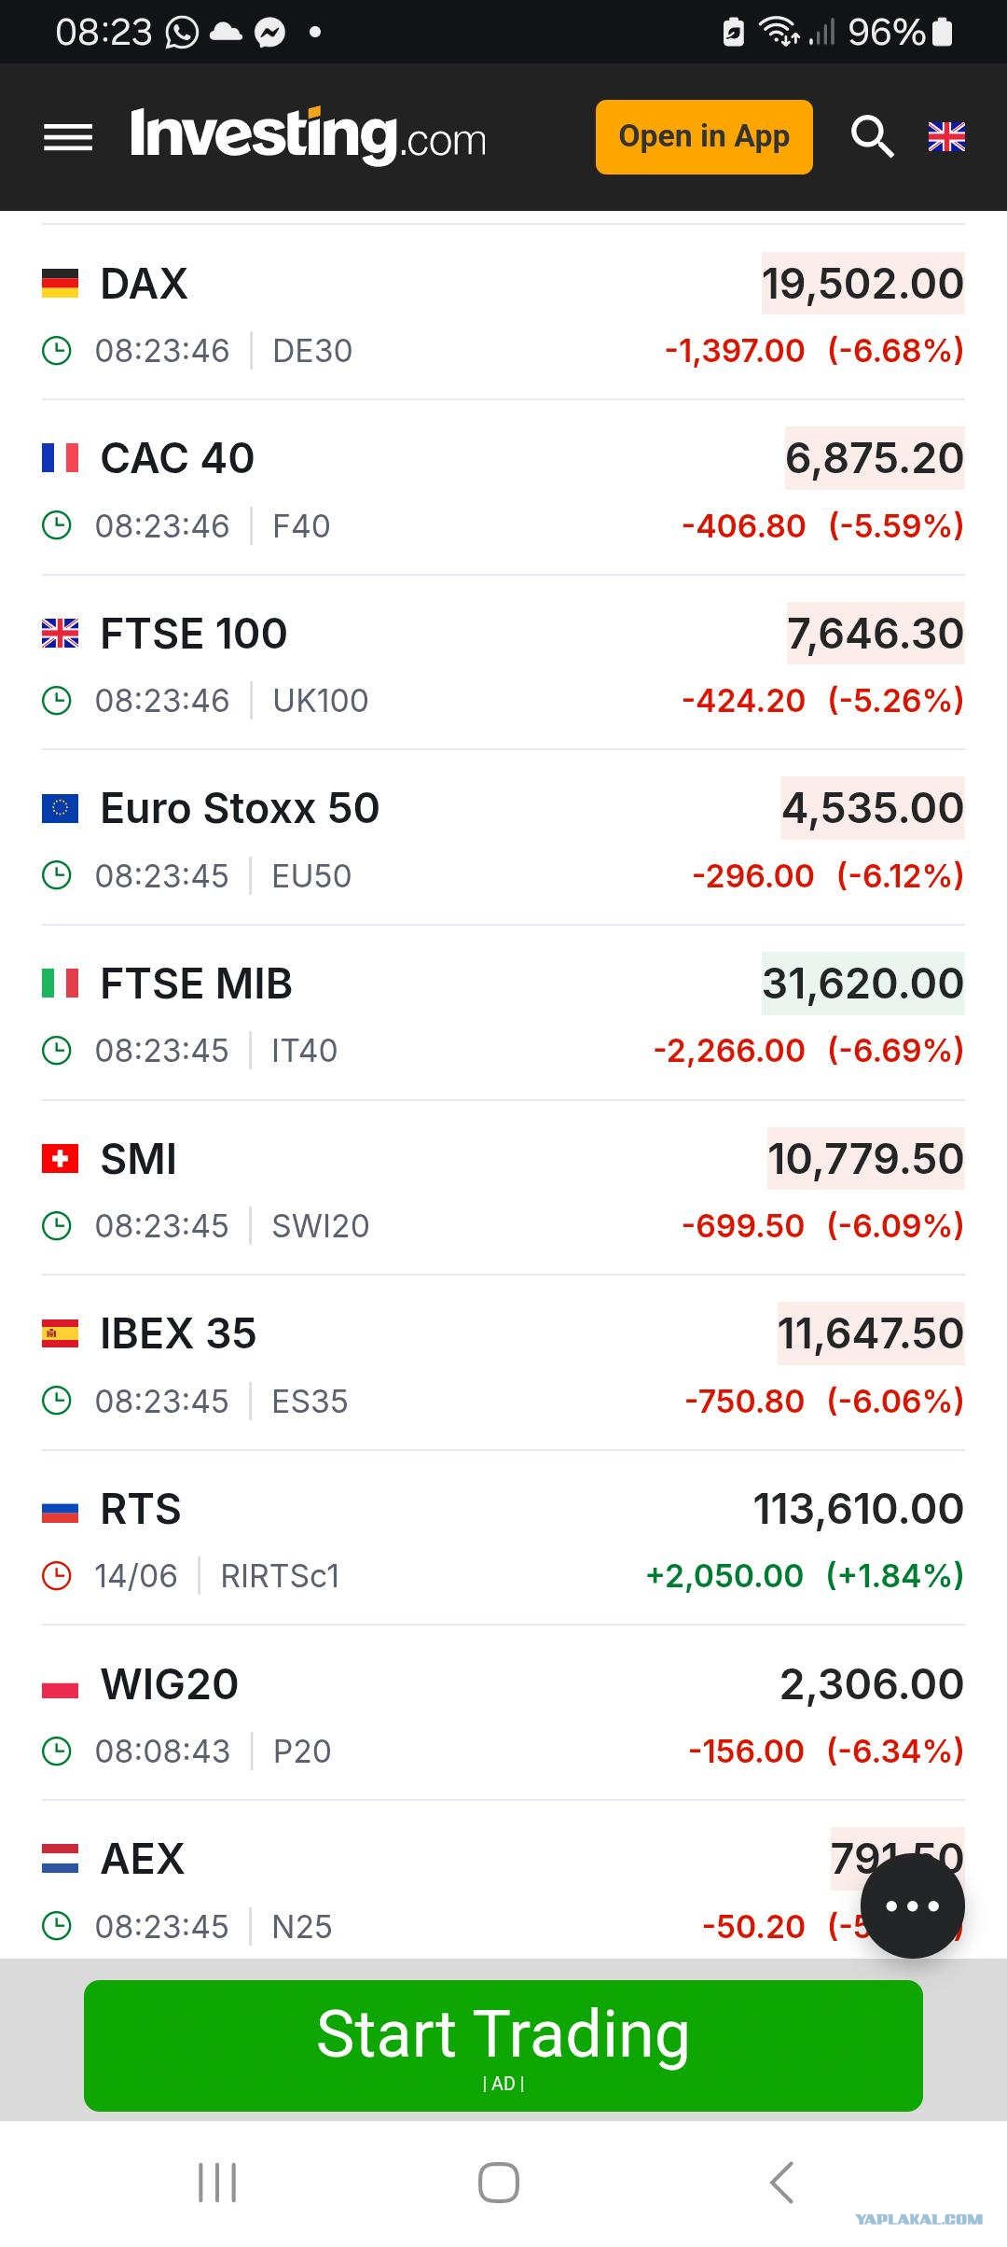Open the hamburger menu icon

tap(68, 137)
